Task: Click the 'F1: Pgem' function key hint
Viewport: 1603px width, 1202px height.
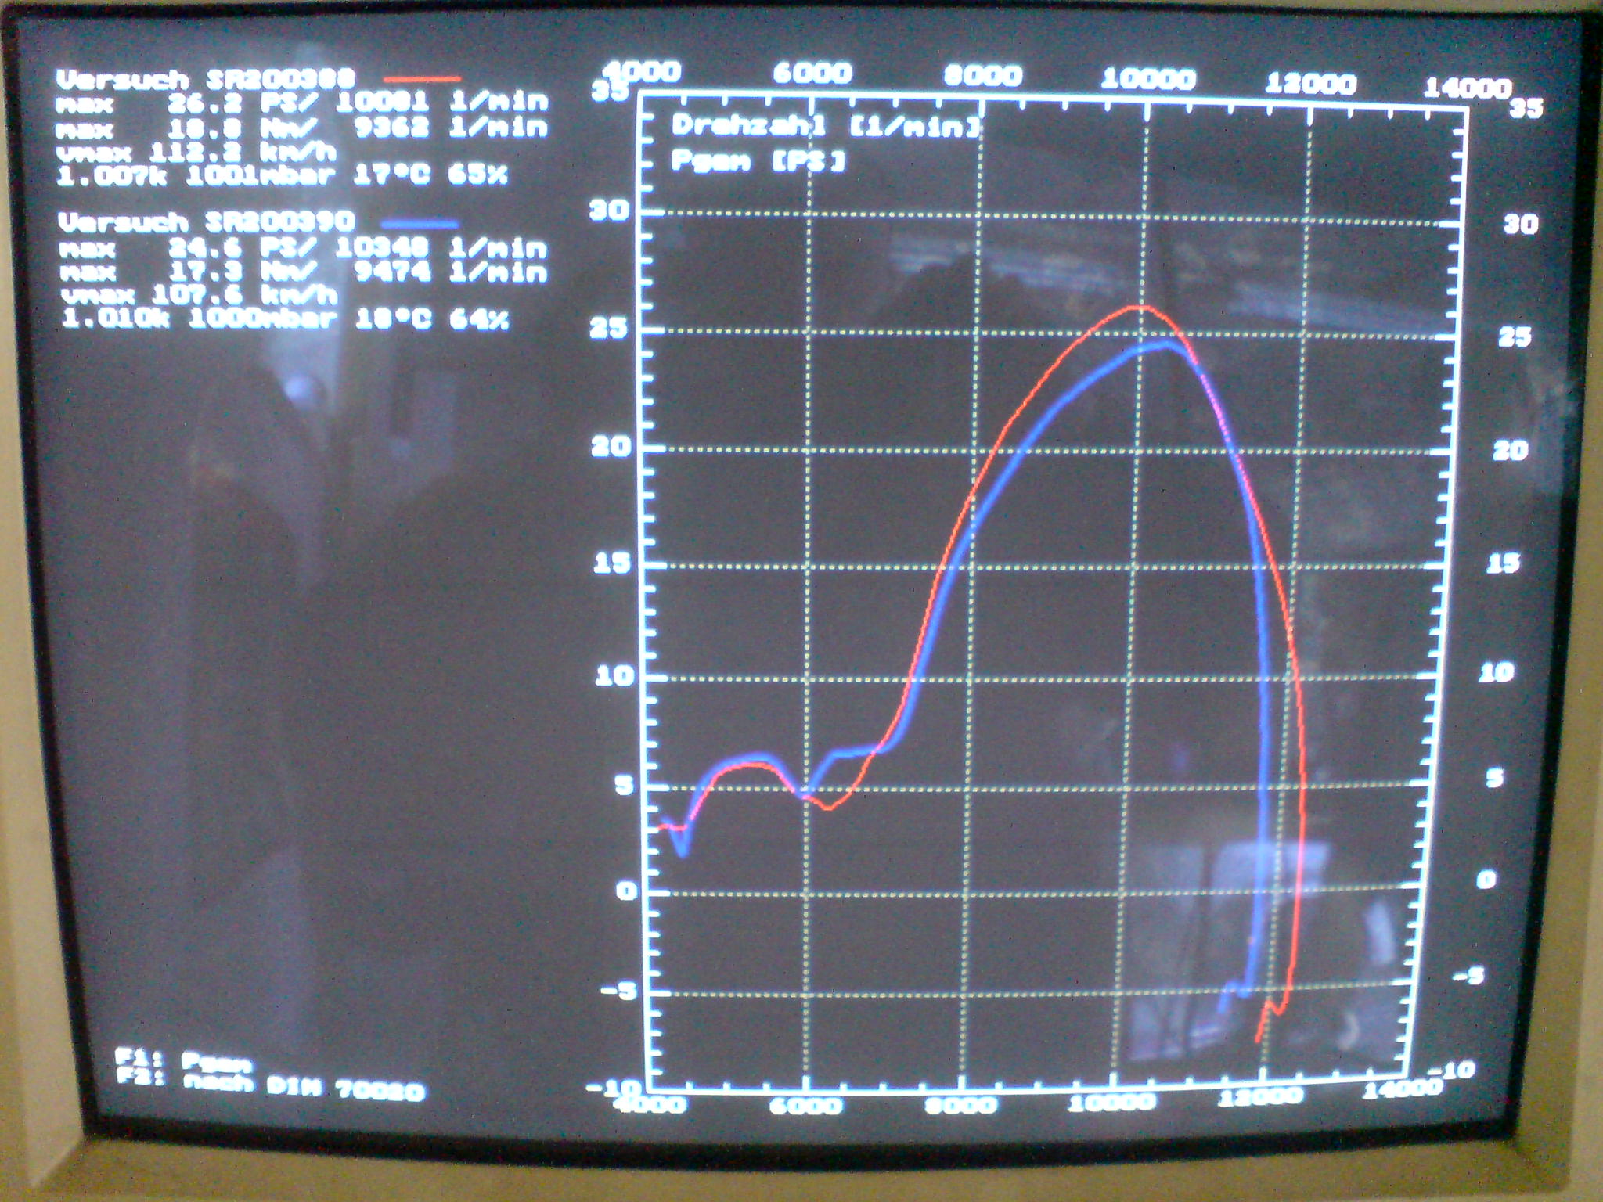Action: tap(185, 1061)
